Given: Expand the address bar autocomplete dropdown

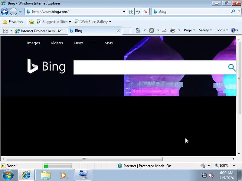Looking at the screenshot, I should tap(124, 12).
